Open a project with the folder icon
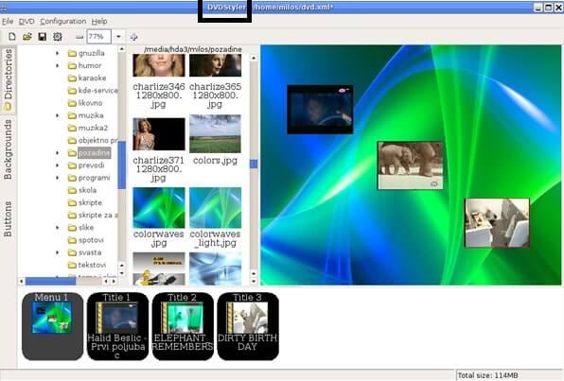564x381 pixels. [27, 37]
